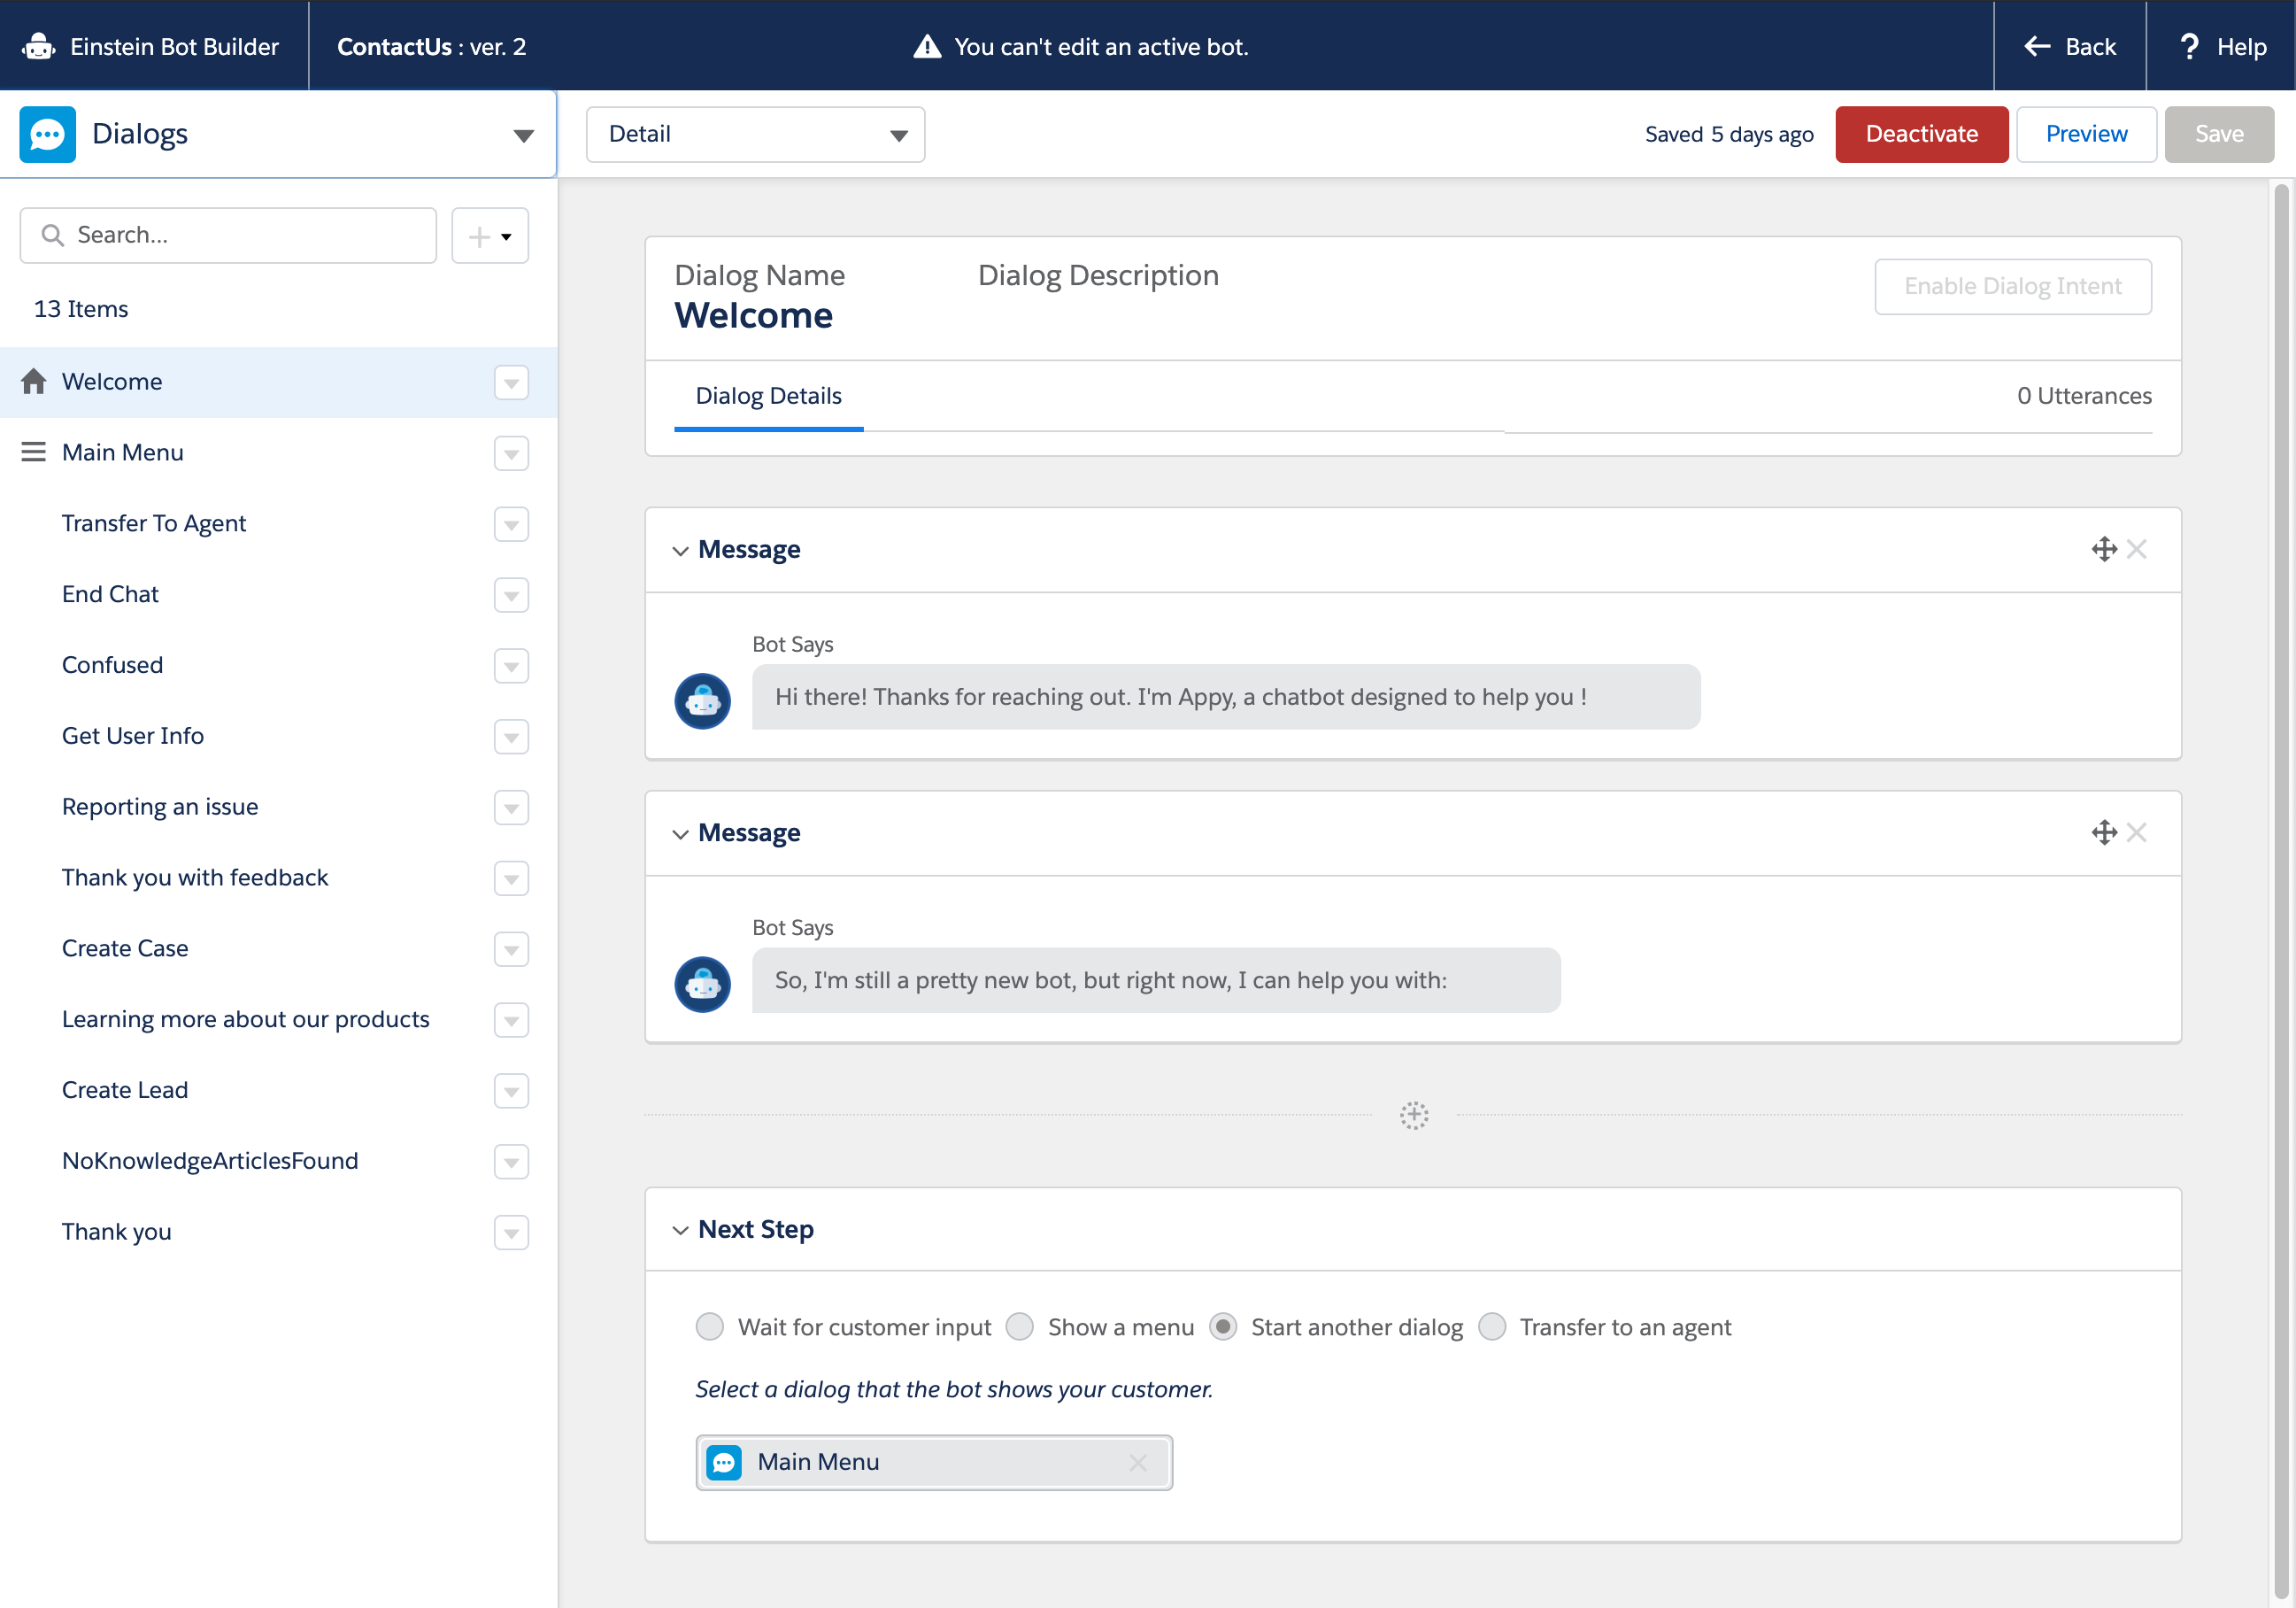Click bot avatar beside 'So, I'm still' message
This screenshot has width=2296, height=1608.
click(702, 985)
